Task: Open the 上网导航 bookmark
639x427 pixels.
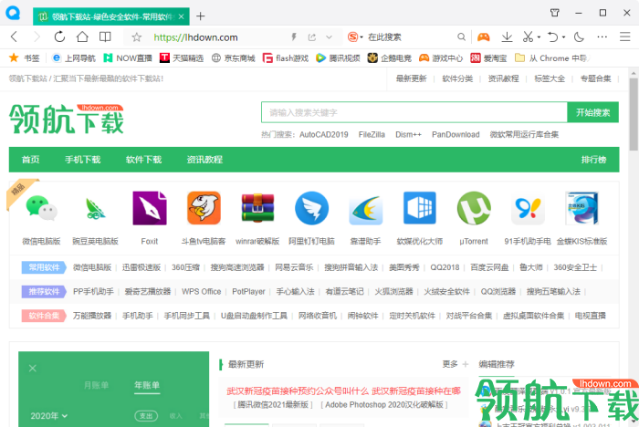Action: pos(74,58)
